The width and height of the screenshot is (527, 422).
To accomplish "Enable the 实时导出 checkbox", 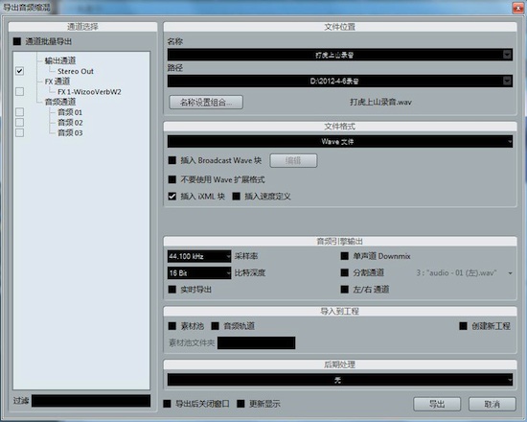I will (x=172, y=290).
